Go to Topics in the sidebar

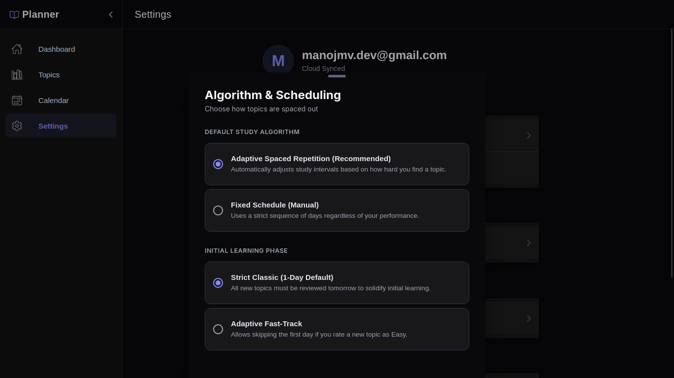tap(61, 74)
